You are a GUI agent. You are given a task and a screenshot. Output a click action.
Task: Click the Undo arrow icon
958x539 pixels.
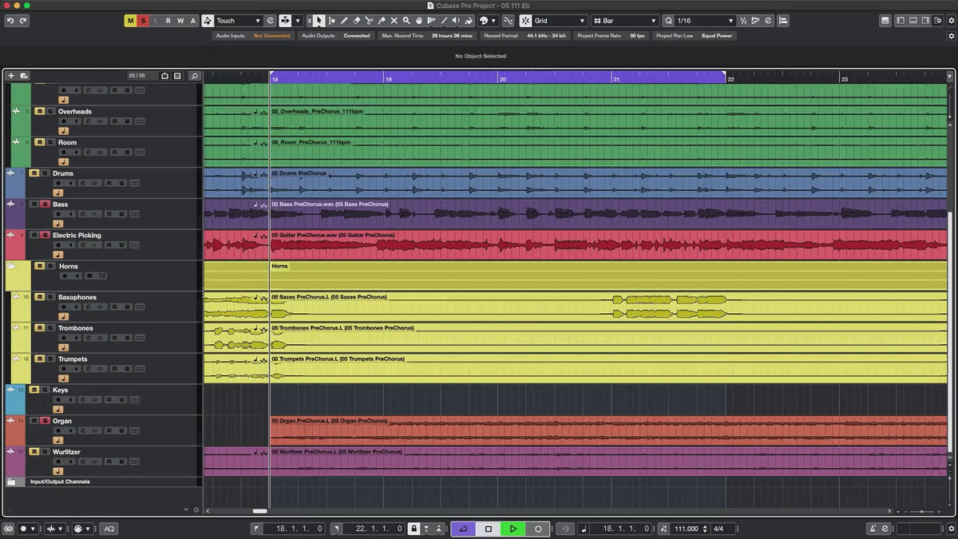pyautogui.click(x=10, y=21)
